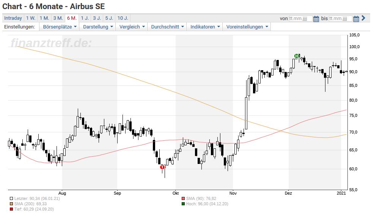Click the '75,0' y-axis value
374x214 pixels.
tap(353, 115)
